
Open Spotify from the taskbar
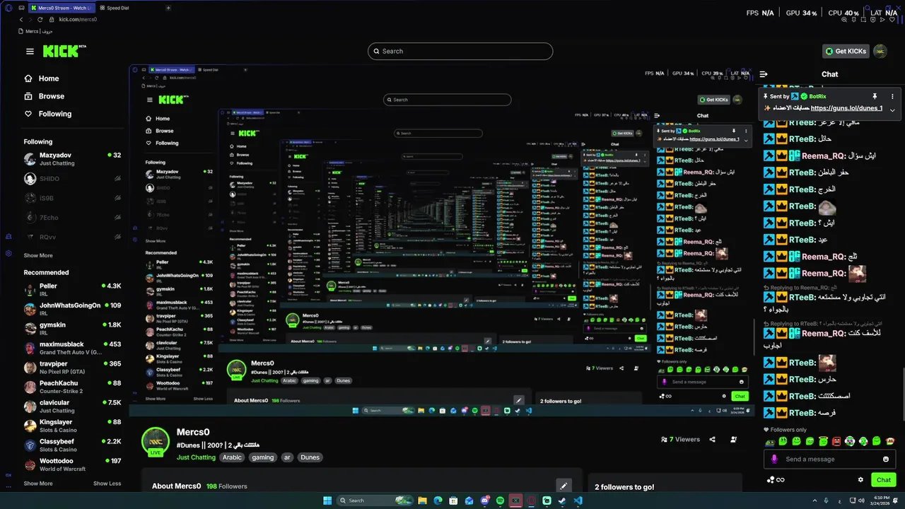click(500, 501)
